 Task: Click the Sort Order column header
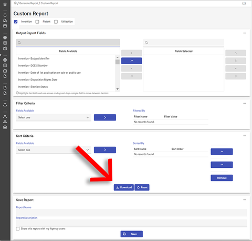pyautogui.click(x=177, y=149)
